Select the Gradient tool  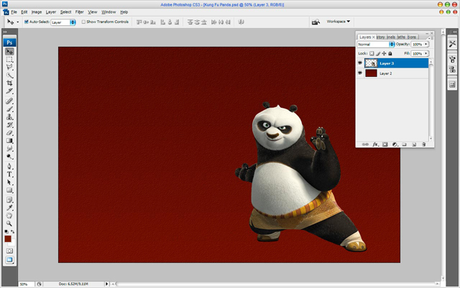click(x=9, y=141)
